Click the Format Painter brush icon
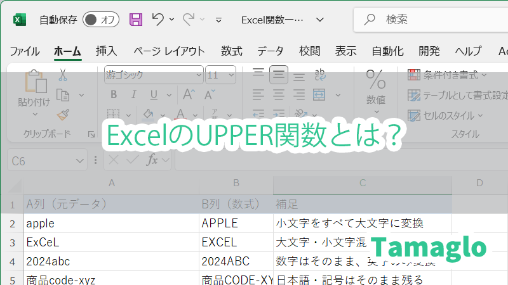The width and height of the screenshot is (508, 285). click(62, 115)
